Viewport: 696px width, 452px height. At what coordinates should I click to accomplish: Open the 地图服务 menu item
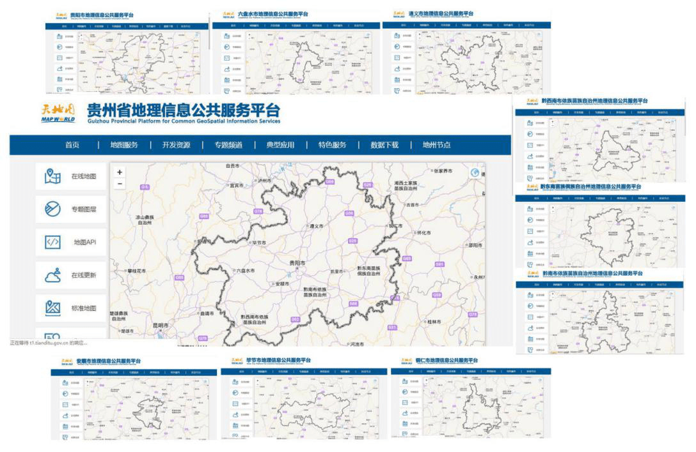(x=124, y=145)
